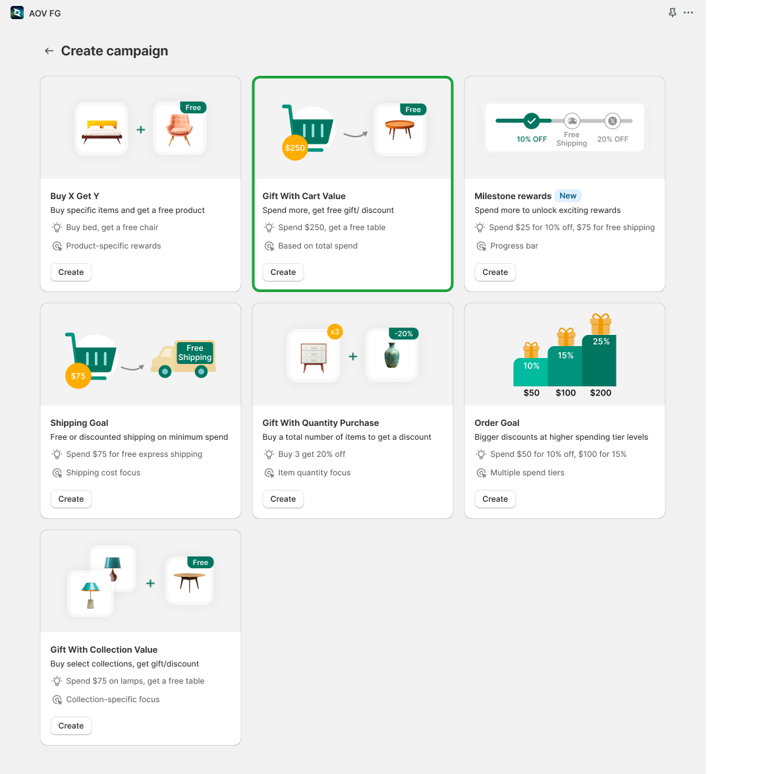Create a Milestone rewards campaign

[495, 272]
